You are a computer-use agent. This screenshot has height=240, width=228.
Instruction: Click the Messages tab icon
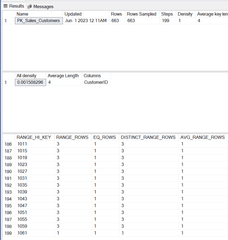[x=29, y=7]
